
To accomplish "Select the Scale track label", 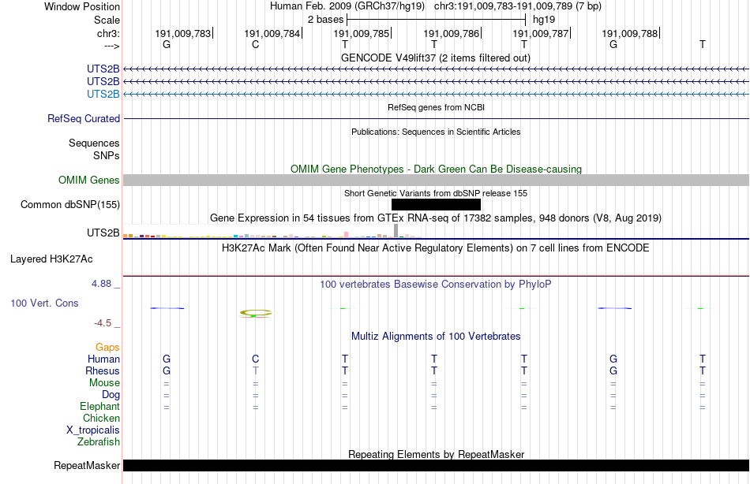I will coord(107,20).
